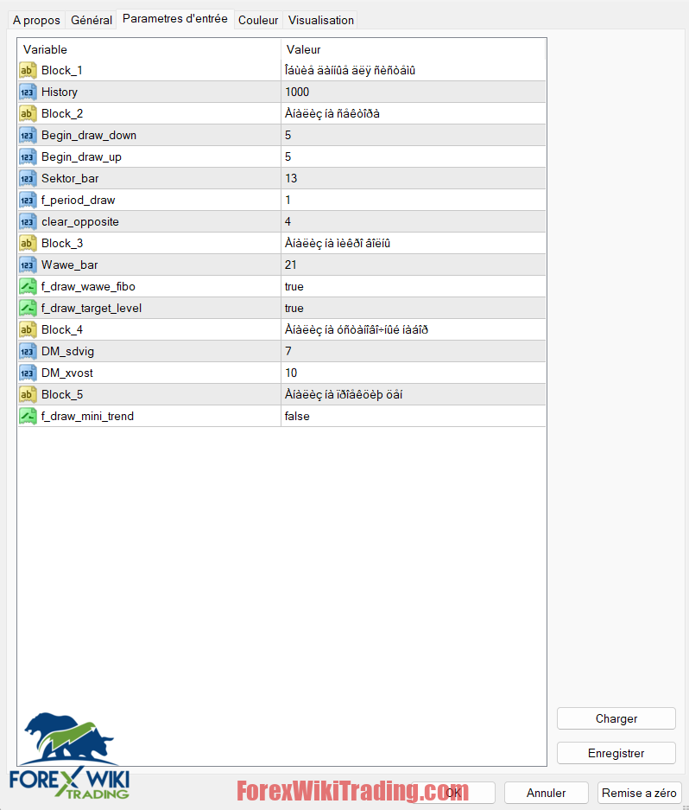689x810 pixels.
Task: Select the clear_opposite variable name
Action: (x=80, y=222)
